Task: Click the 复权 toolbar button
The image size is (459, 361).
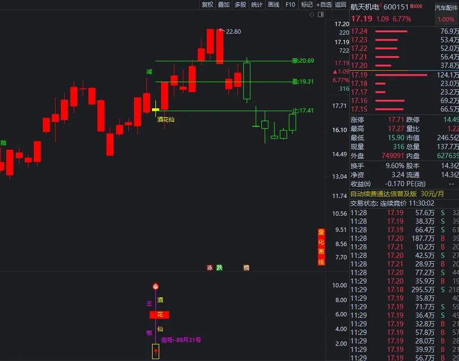Action: click(x=207, y=5)
